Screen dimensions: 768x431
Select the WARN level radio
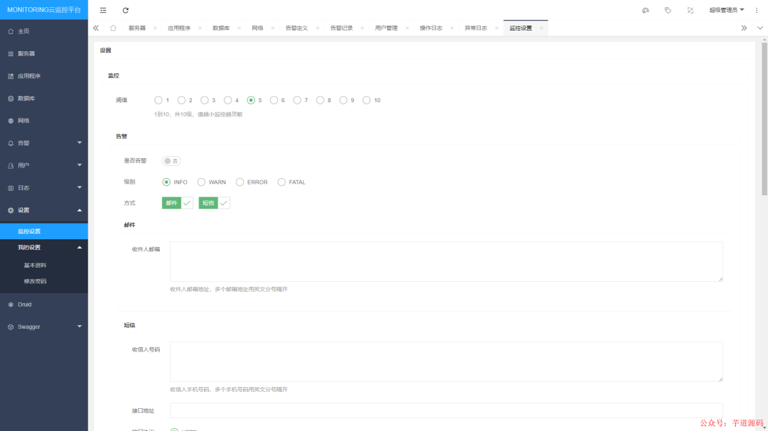(201, 182)
